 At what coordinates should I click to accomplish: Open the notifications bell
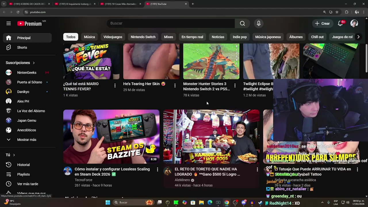pos(340,24)
